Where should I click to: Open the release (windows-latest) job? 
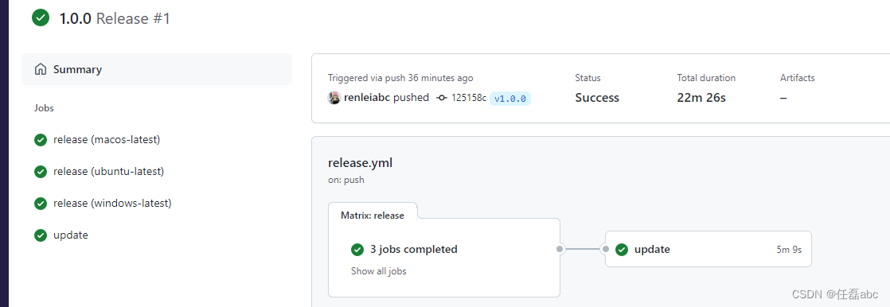112,203
